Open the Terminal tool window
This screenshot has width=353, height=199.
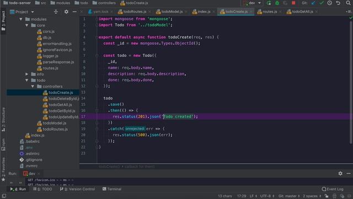click(x=112, y=189)
